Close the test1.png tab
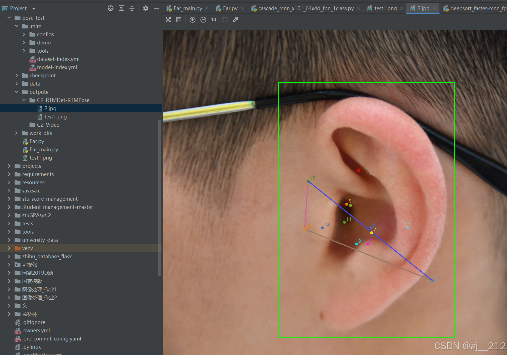The width and height of the screenshot is (507, 355). click(x=402, y=8)
